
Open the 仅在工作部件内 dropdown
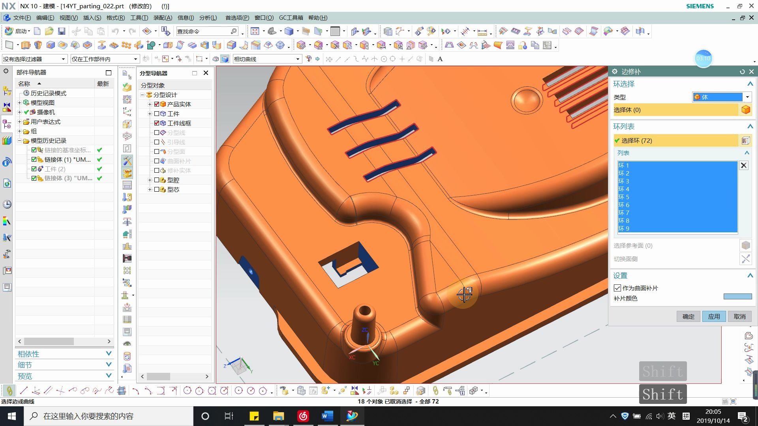point(105,59)
